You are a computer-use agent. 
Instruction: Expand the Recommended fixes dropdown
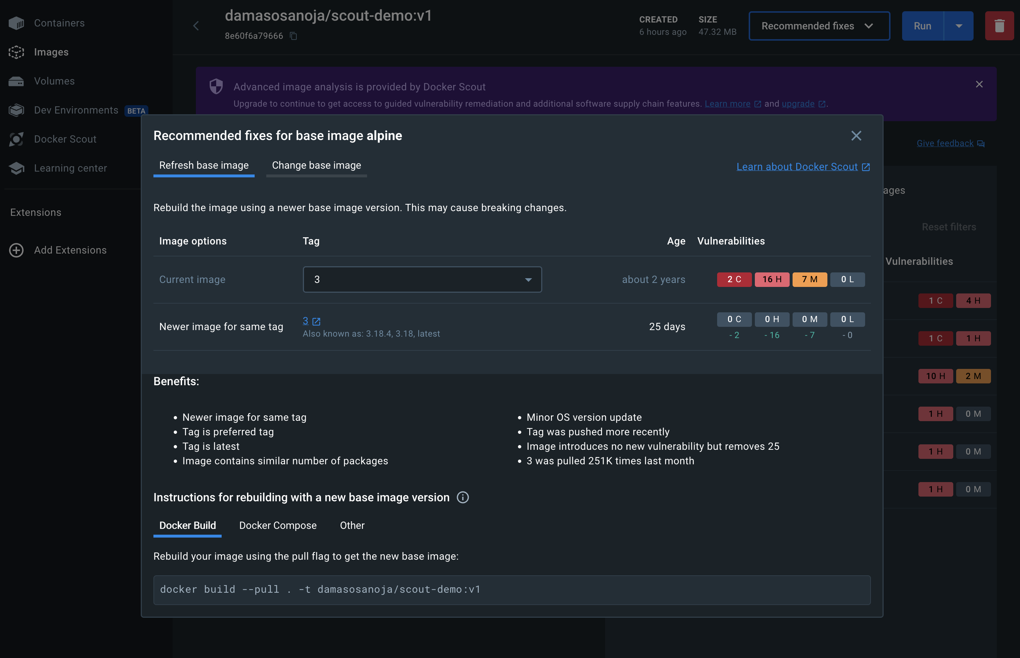click(819, 26)
